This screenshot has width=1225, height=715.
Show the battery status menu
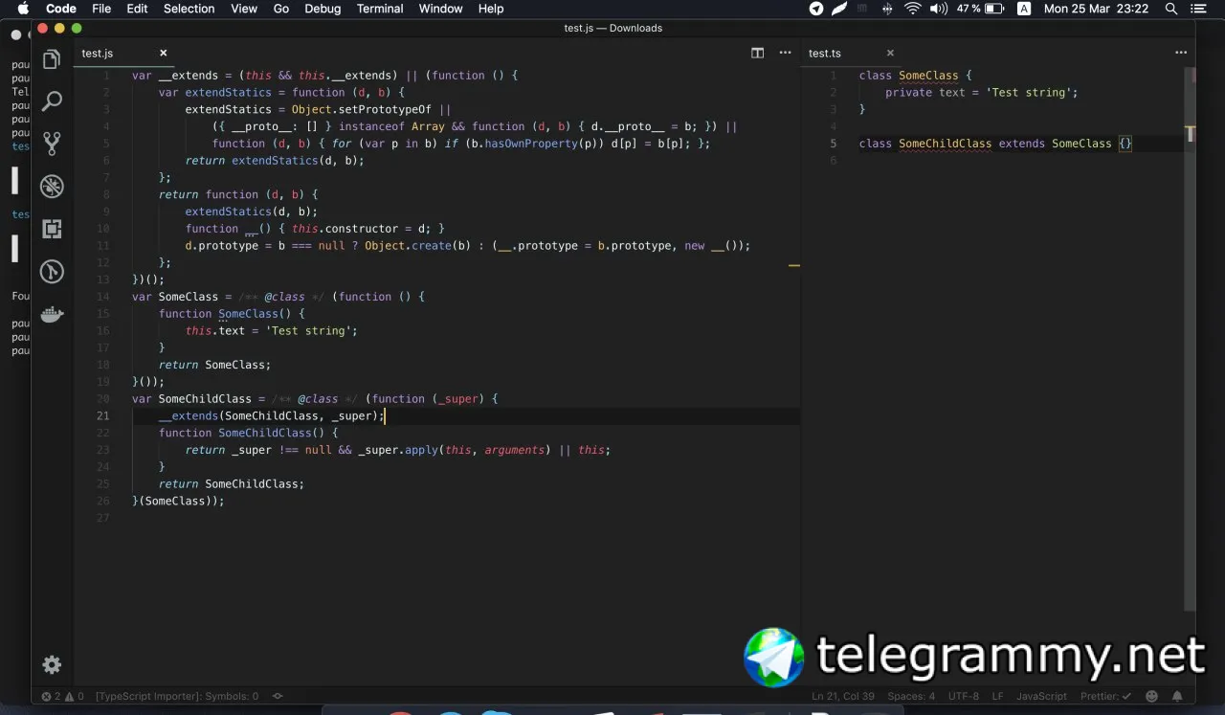[x=980, y=9]
